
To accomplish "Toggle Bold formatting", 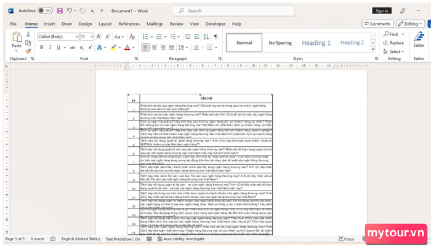I will coord(41,47).
